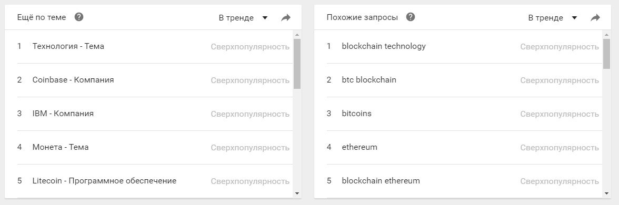Image resolution: width=619 pixels, height=205 pixels.
Task: Open blockchain ethereum query
Action: pyautogui.click(x=464, y=181)
